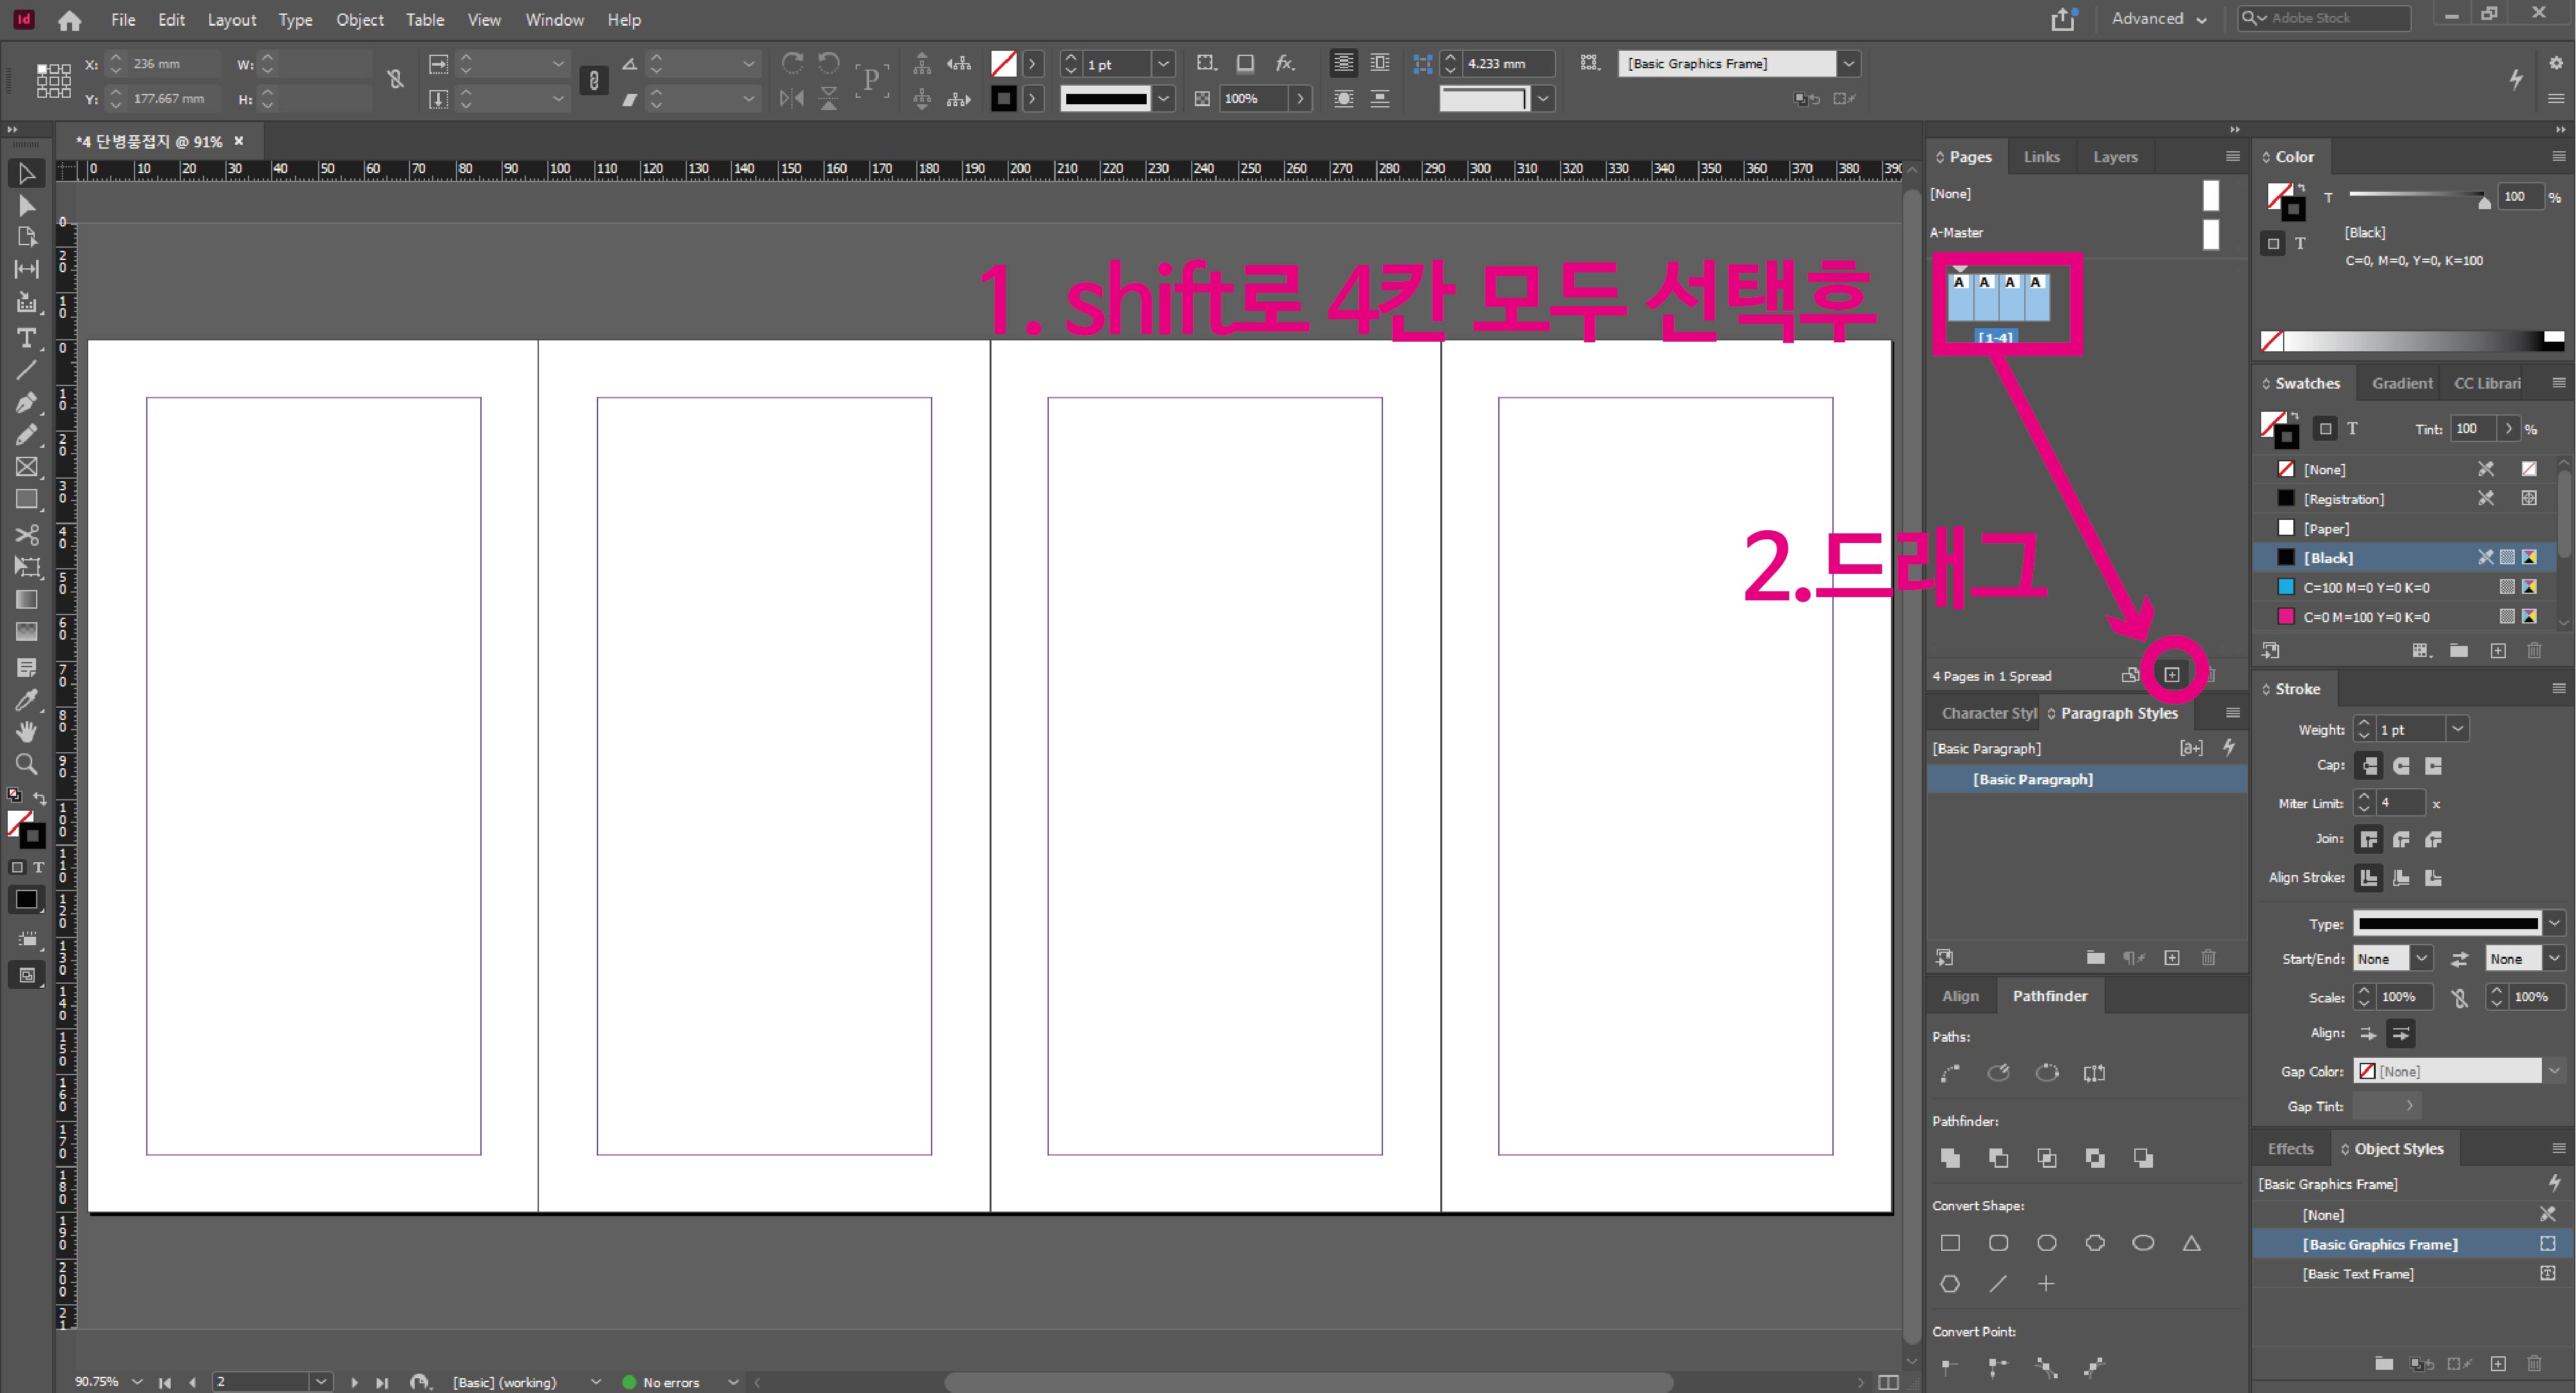Toggle link for arrowhead start and end scales
Viewport: 2576px width, 1393px height.
click(x=2460, y=997)
